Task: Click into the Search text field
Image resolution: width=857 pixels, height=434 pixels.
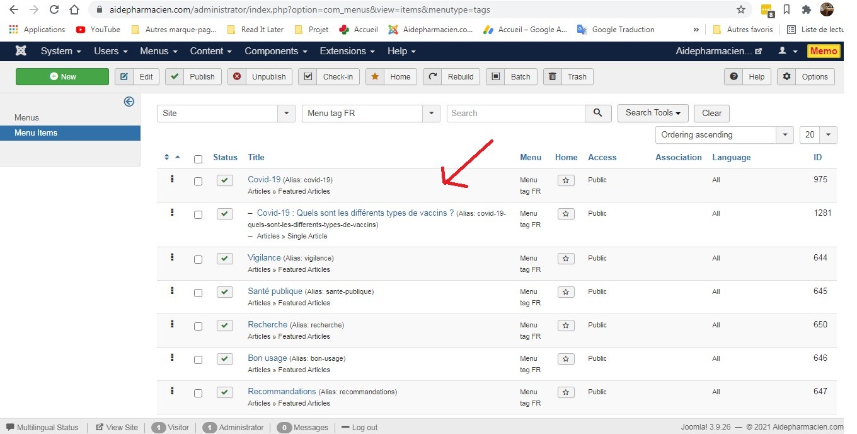Action: point(515,114)
